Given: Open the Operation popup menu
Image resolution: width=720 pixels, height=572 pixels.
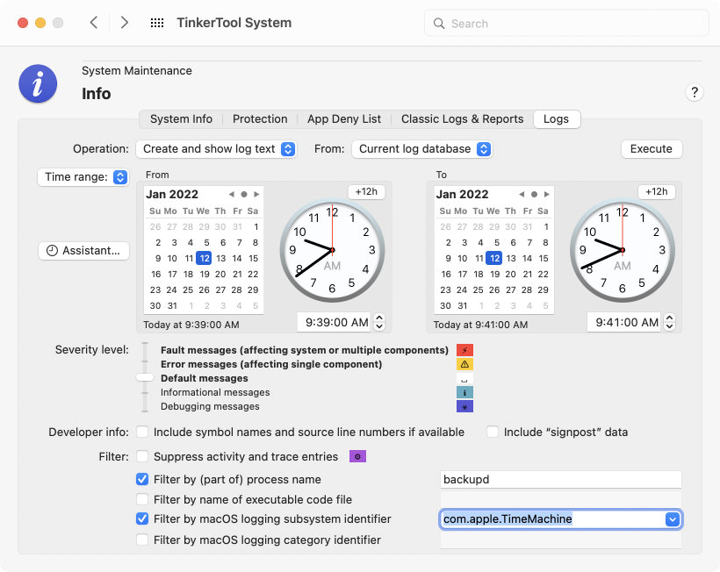Looking at the screenshot, I should [x=216, y=149].
